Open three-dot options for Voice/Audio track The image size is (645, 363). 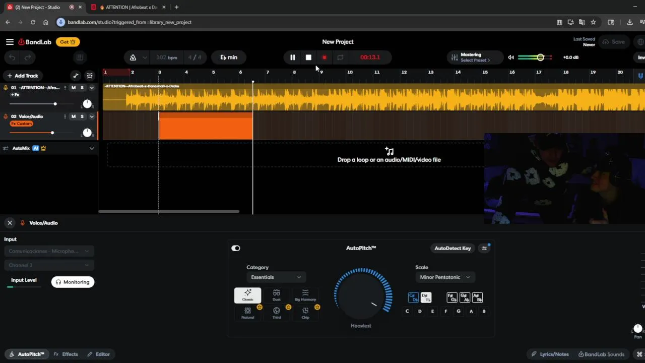[64, 116]
